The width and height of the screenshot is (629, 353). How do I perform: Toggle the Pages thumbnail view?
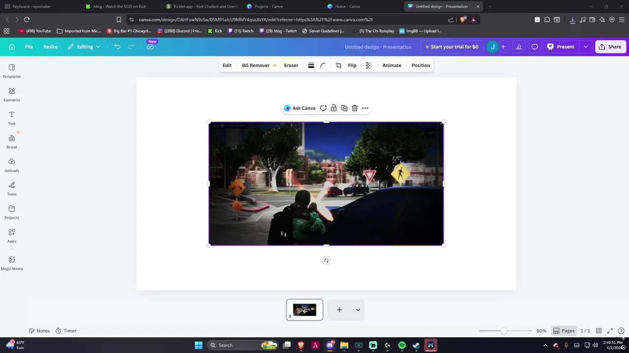click(564, 331)
